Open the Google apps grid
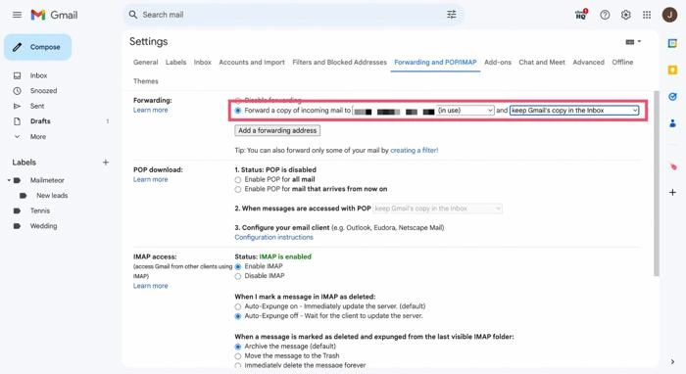 [x=647, y=15]
